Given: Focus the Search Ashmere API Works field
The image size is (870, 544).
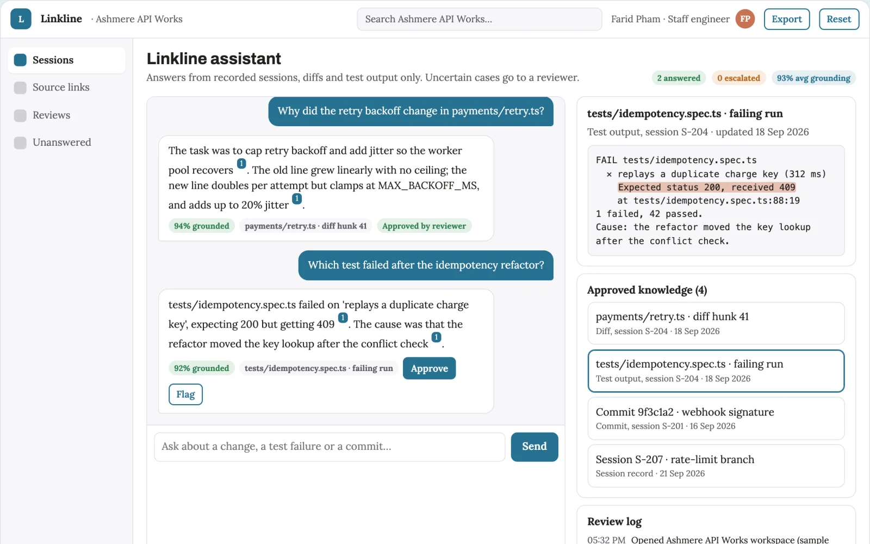Looking at the screenshot, I should 479,19.
